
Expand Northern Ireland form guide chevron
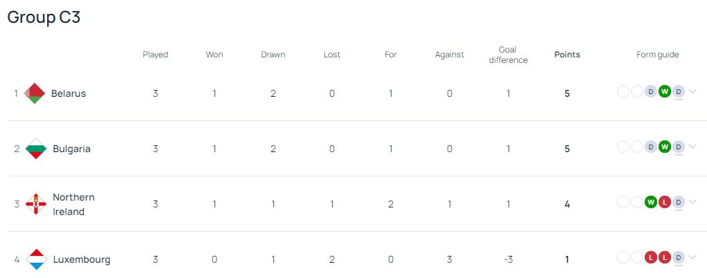pos(692,202)
